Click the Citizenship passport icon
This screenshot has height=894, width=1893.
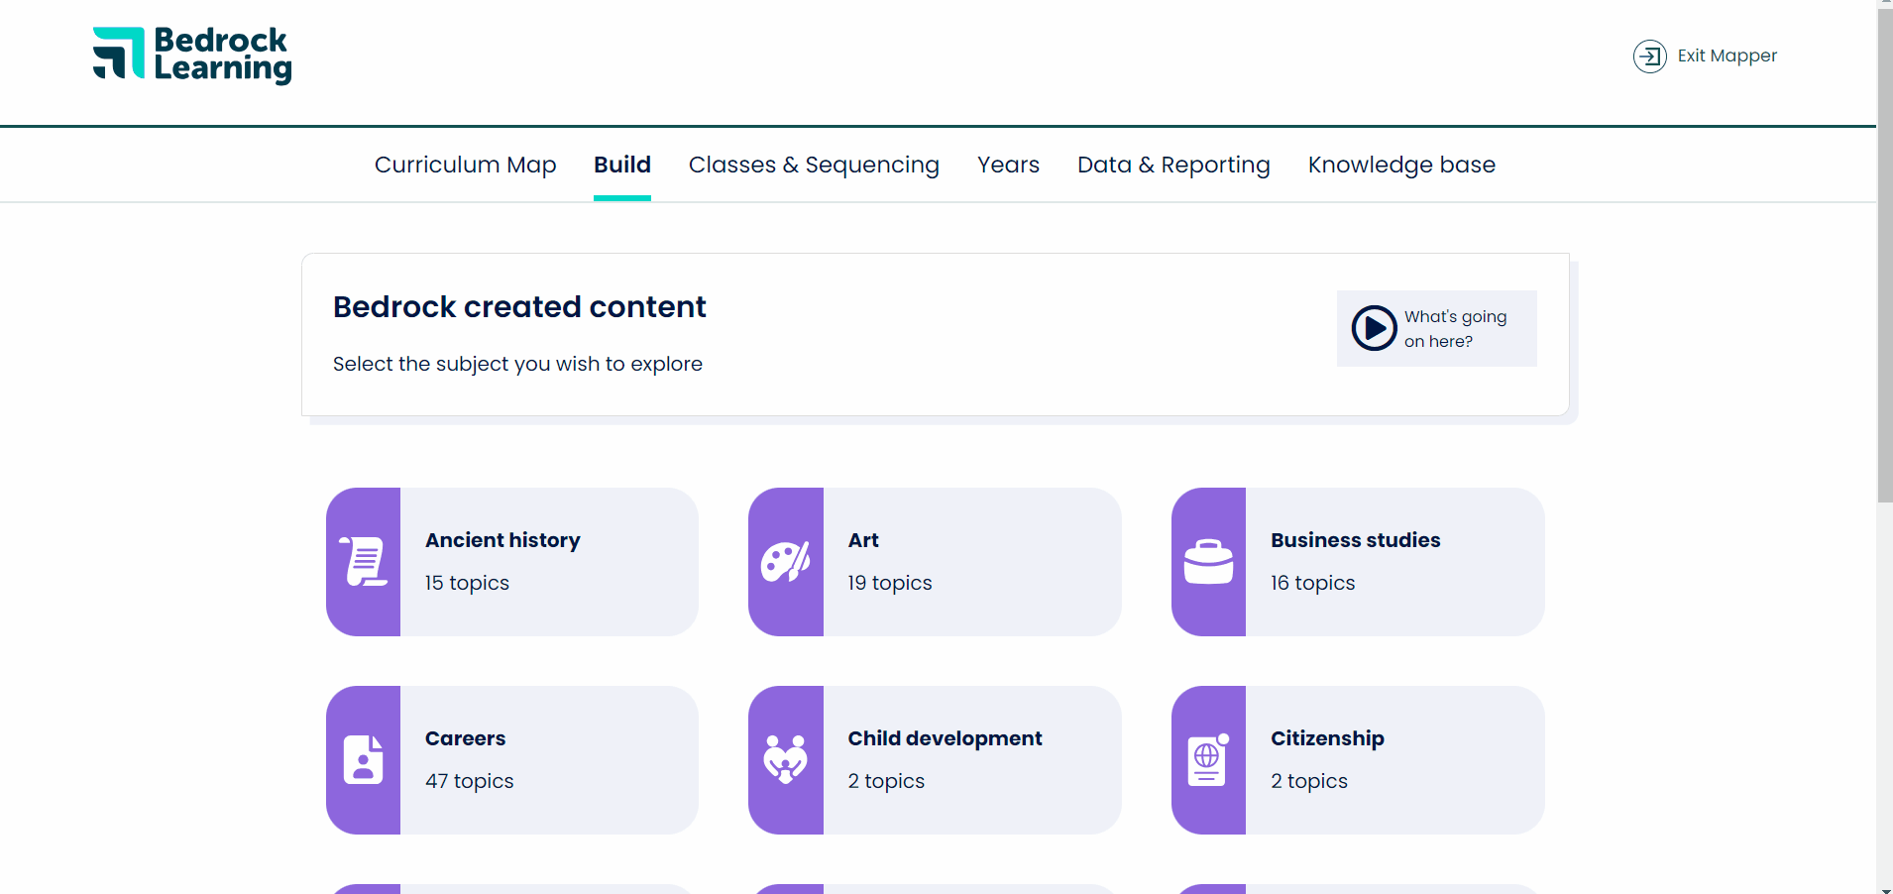pos(1208,760)
